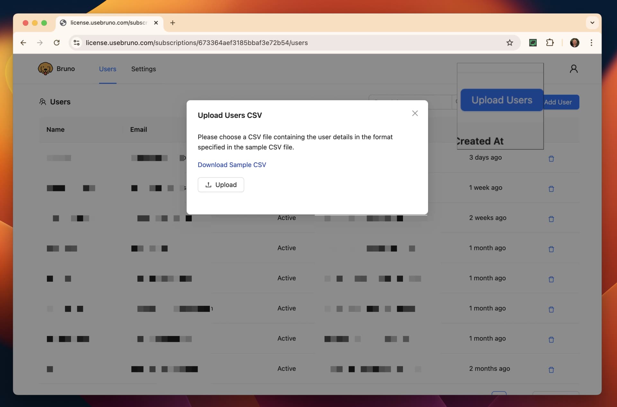This screenshot has width=617, height=407.
Task: Open the Chrome three-dot menu
Action: (x=591, y=43)
